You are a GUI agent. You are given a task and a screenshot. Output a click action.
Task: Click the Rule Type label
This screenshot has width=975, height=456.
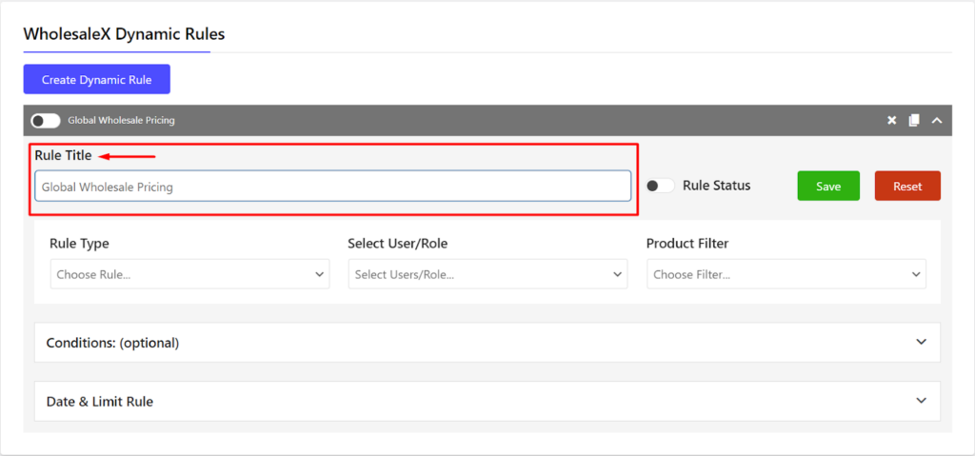click(80, 244)
